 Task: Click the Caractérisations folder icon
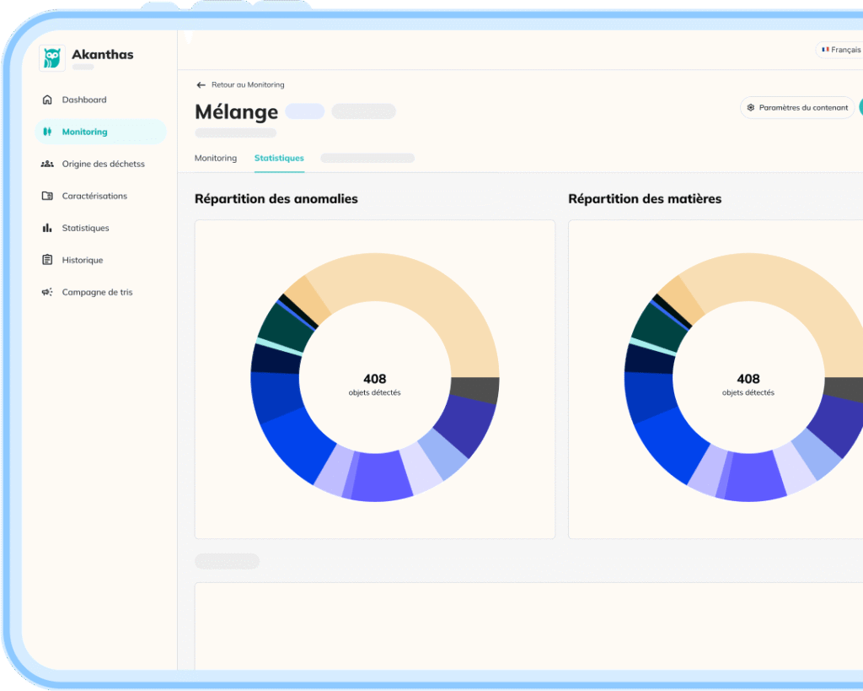[x=47, y=196]
